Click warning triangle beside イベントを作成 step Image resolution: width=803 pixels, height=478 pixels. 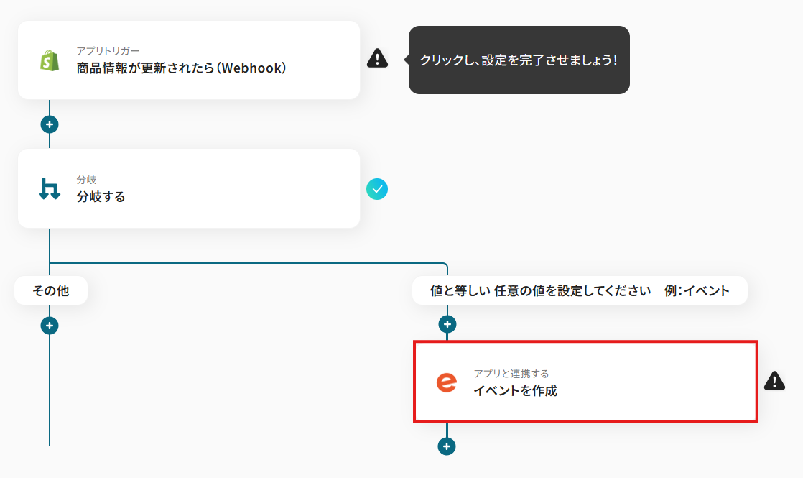774,381
